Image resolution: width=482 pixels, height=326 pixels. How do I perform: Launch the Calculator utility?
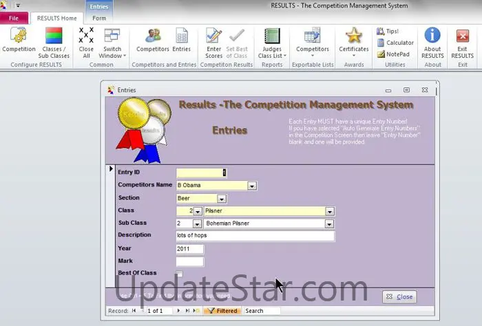tap(395, 43)
